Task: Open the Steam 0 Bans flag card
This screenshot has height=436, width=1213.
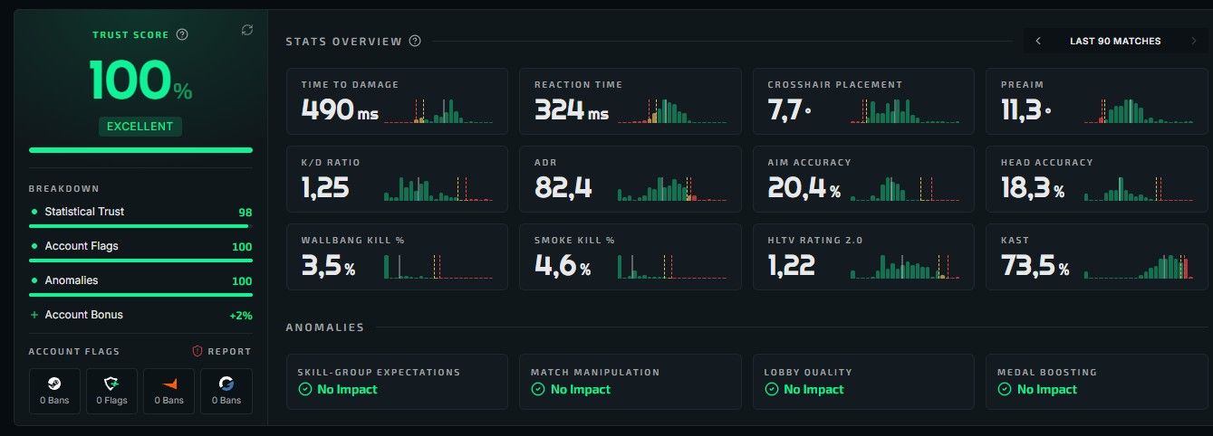Action: pos(54,391)
